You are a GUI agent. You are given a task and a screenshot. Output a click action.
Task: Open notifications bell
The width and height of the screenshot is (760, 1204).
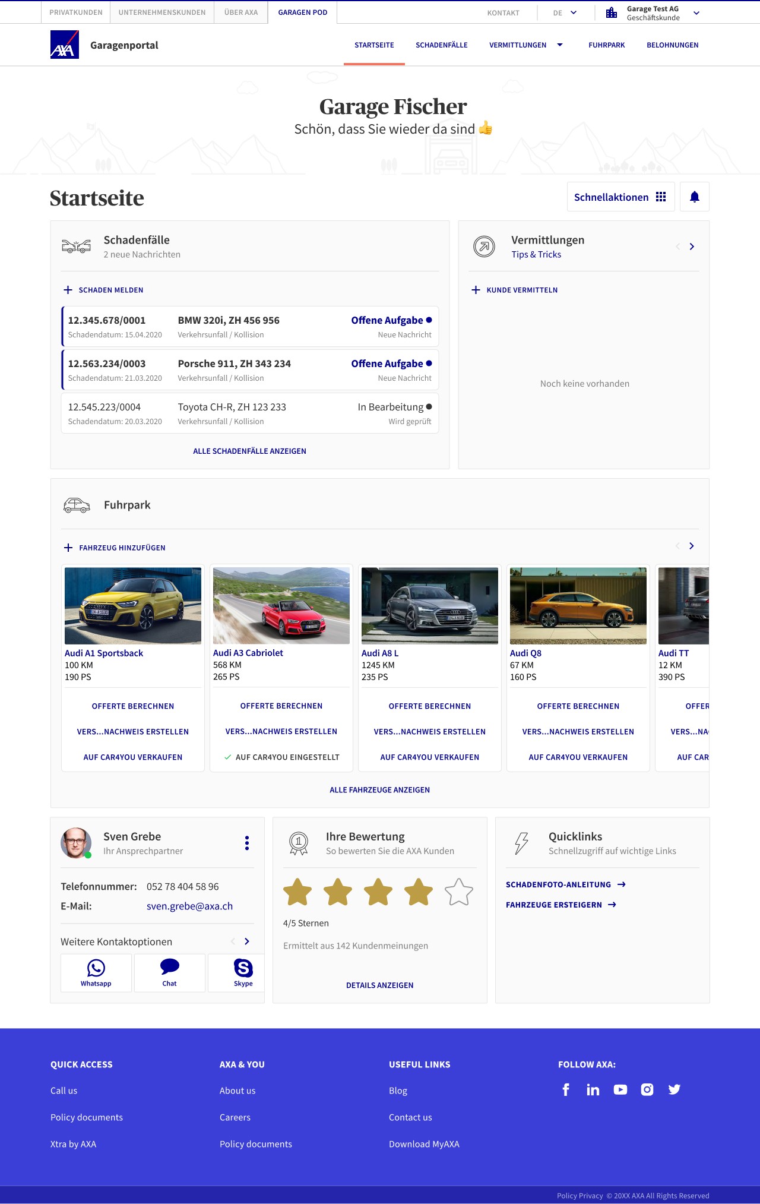tap(695, 197)
